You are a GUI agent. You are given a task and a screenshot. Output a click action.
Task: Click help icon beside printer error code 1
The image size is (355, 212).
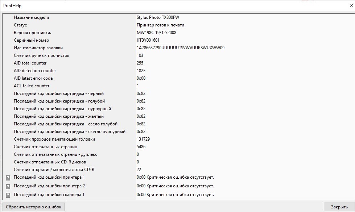pos(8,178)
